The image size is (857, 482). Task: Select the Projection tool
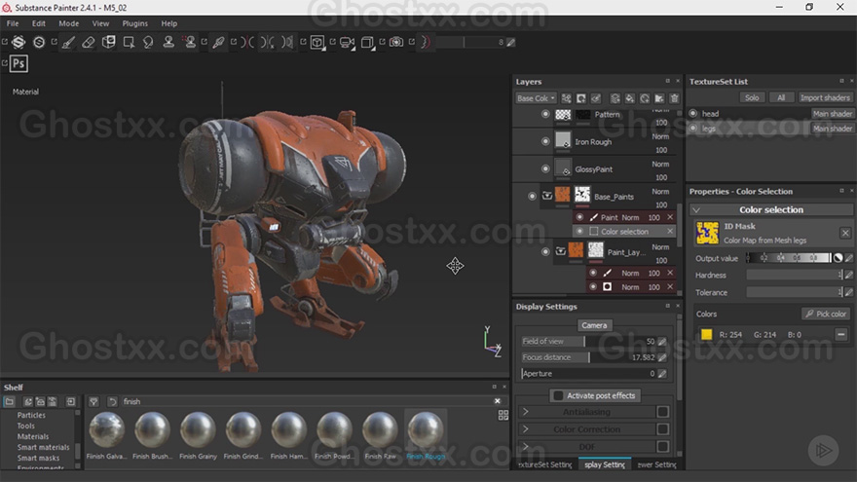108,42
